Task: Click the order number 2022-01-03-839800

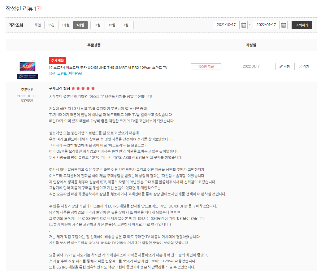Action: pos(27,98)
